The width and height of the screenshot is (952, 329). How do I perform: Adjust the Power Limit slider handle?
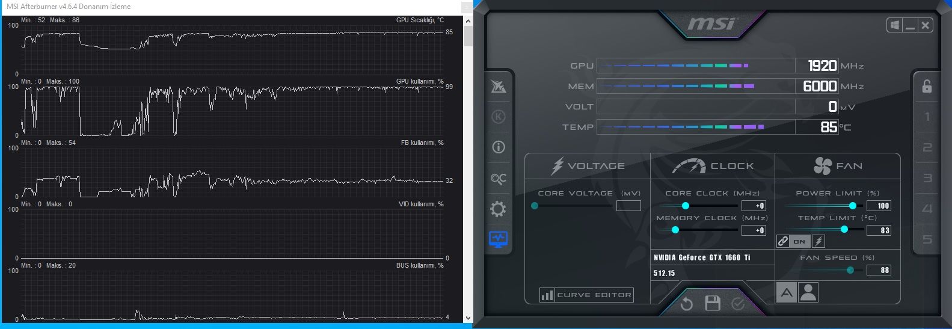tap(852, 206)
